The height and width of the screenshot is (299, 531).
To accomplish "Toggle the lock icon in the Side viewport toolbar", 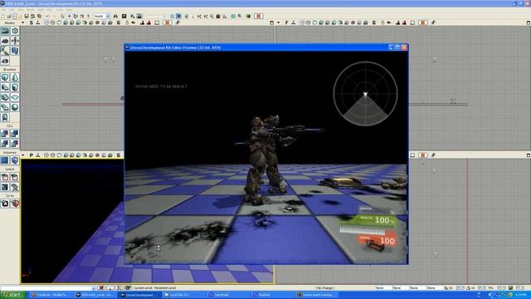I will 127,22.
